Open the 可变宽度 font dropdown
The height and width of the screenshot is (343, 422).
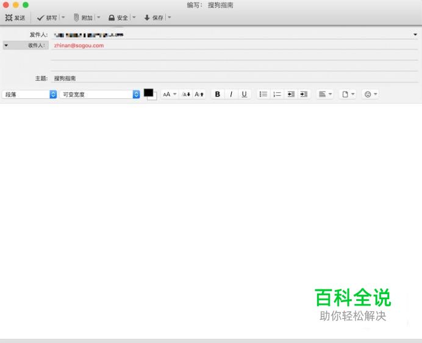click(x=99, y=95)
